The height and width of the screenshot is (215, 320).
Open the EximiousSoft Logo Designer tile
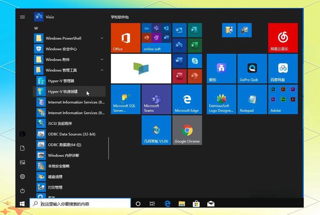click(x=221, y=99)
